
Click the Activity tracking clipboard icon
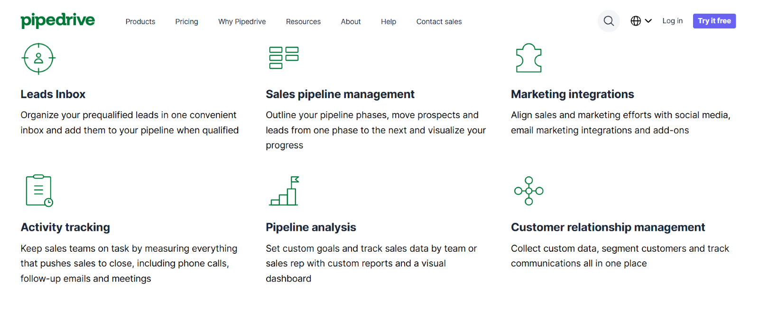[x=39, y=191]
